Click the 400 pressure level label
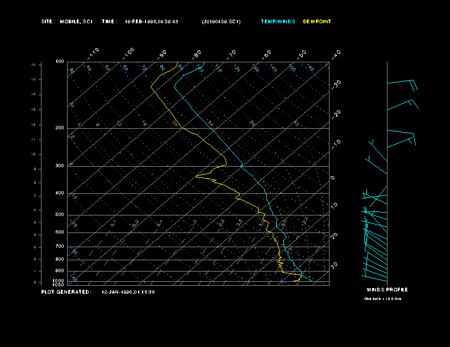 tap(59, 193)
